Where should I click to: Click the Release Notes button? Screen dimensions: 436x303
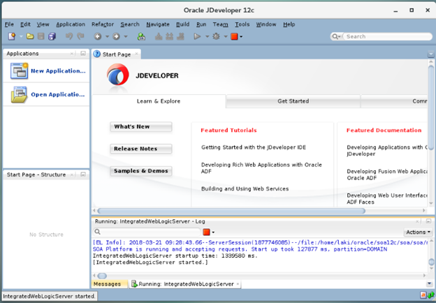140,149
